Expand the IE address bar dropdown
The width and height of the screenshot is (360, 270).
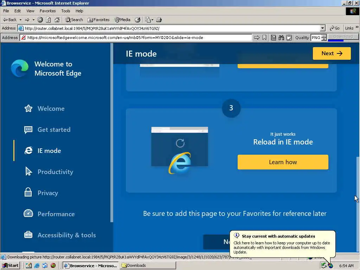click(323, 28)
